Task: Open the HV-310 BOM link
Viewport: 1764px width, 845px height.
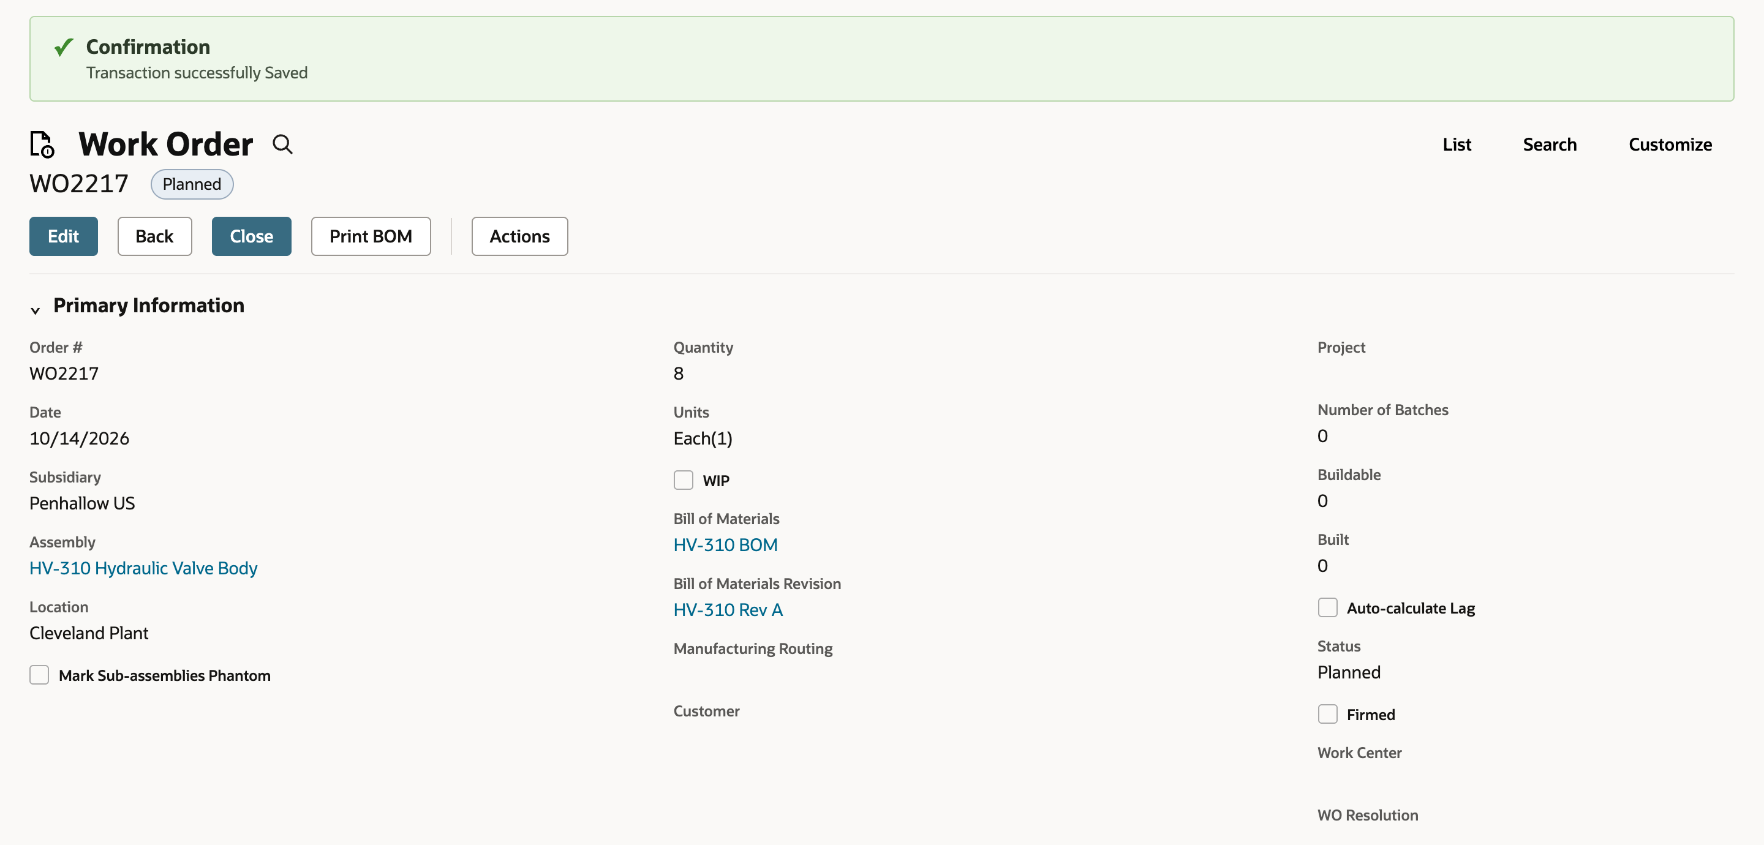Action: tap(725, 544)
